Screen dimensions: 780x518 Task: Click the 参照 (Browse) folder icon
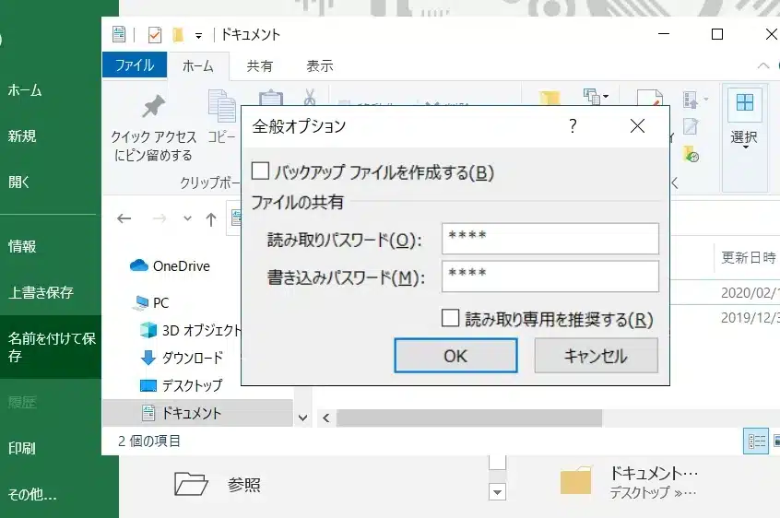point(191,484)
